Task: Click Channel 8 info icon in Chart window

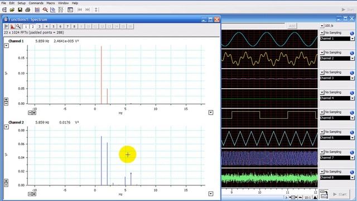Action: (x=352, y=172)
